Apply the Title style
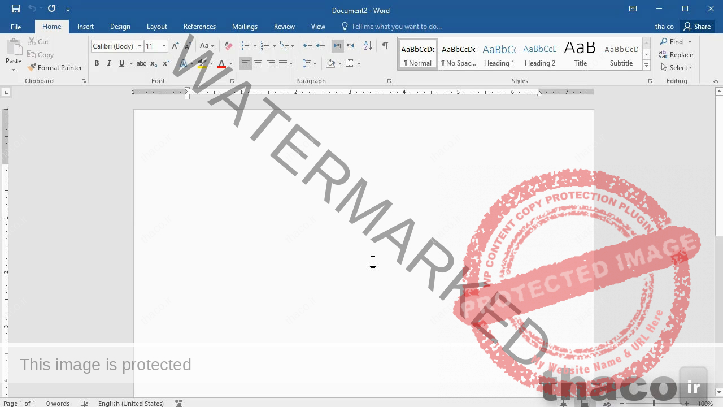 (x=580, y=55)
